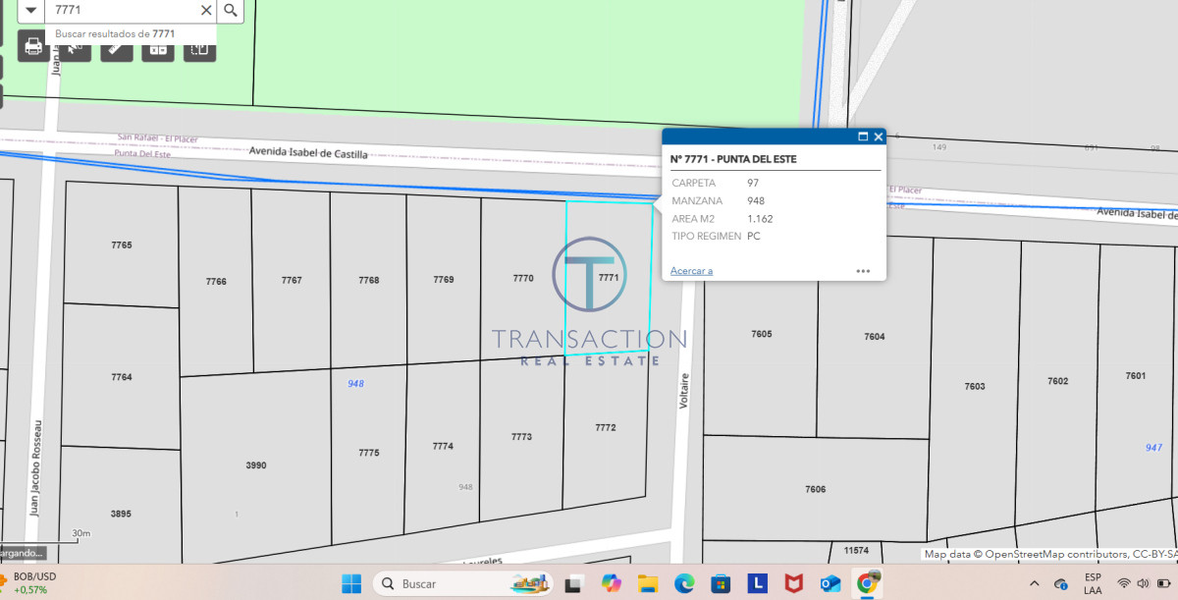Select parcel 7773 on the map

point(521,437)
